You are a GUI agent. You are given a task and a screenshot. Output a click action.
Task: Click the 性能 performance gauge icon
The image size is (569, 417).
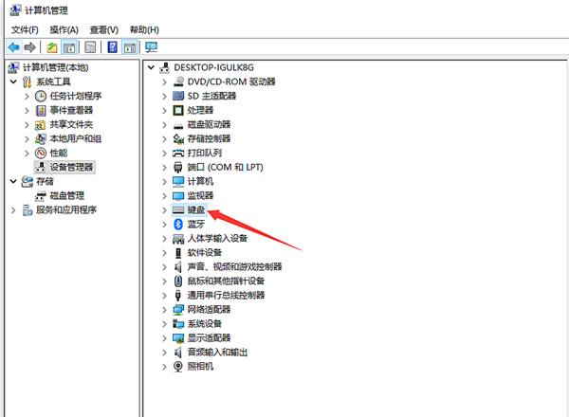pyautogui.click(x=41, y=153)
